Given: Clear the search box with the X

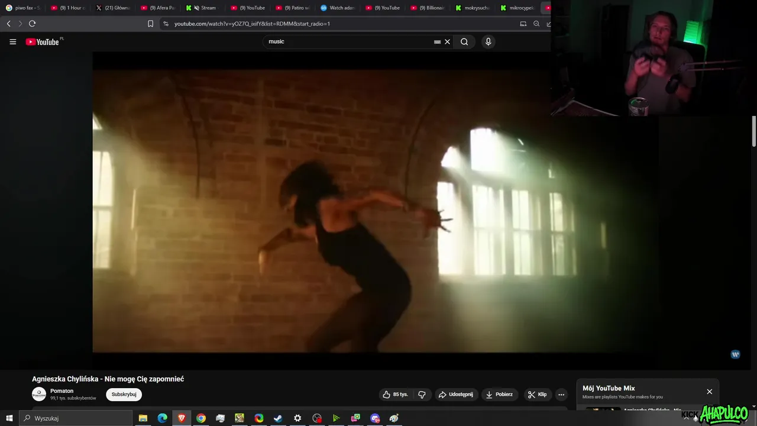Looking at the screenshot, I should (x=448, y=41).
